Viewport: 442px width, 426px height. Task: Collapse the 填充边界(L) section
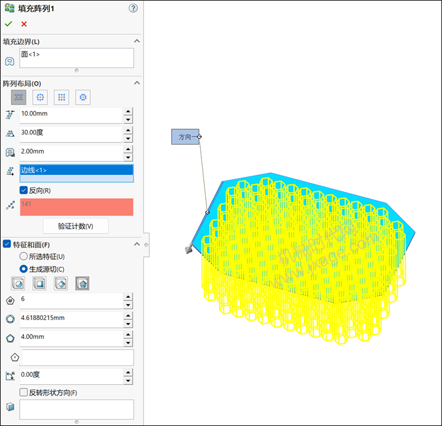137,41
